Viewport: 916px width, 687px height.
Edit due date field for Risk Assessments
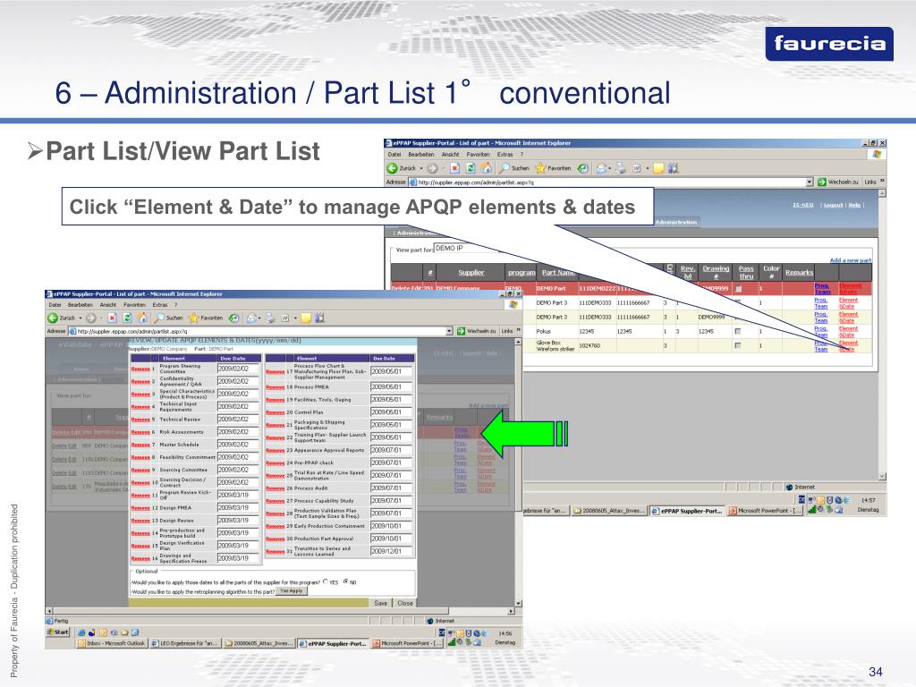pos(238,432)
